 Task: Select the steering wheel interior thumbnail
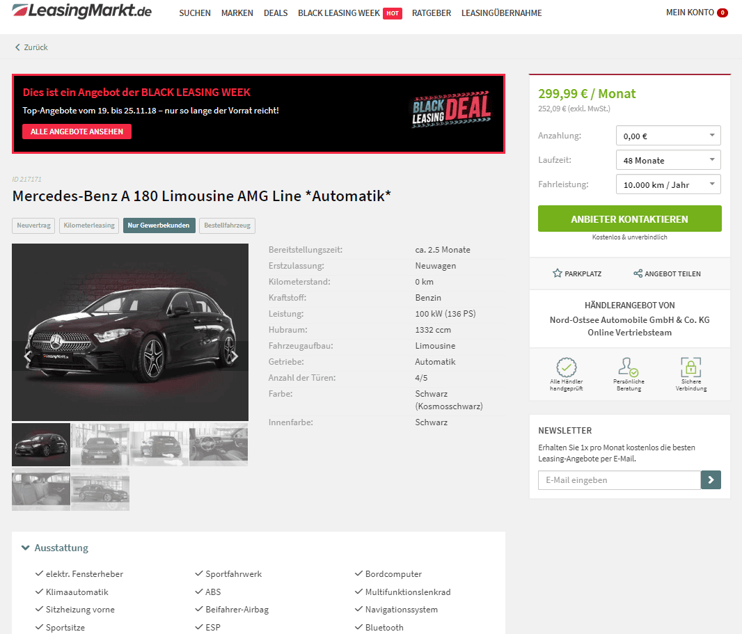point(219,445)
